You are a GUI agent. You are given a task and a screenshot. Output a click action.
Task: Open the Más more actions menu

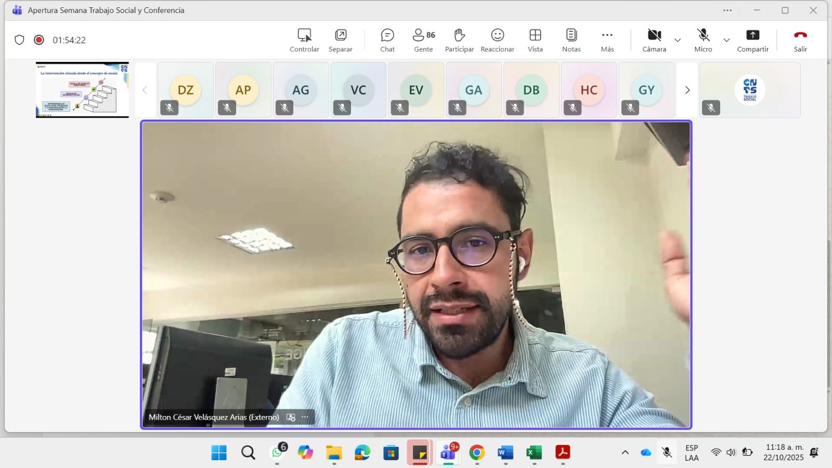click(x=607, y=41)
